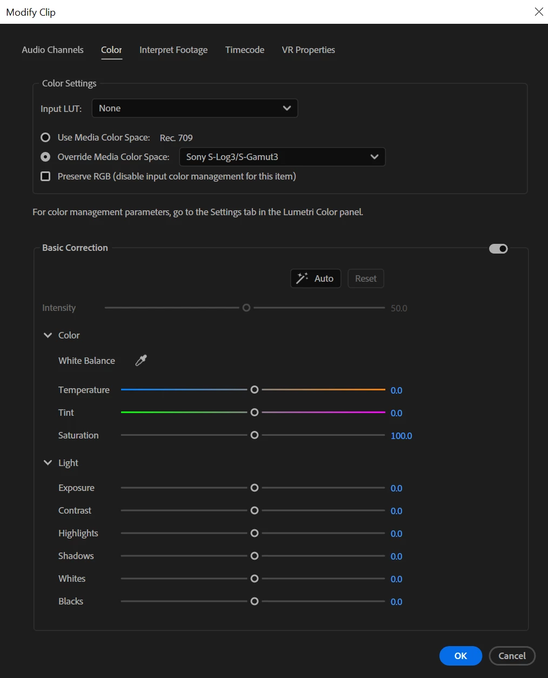Click the Saturation value 100.0

point(401,436)
